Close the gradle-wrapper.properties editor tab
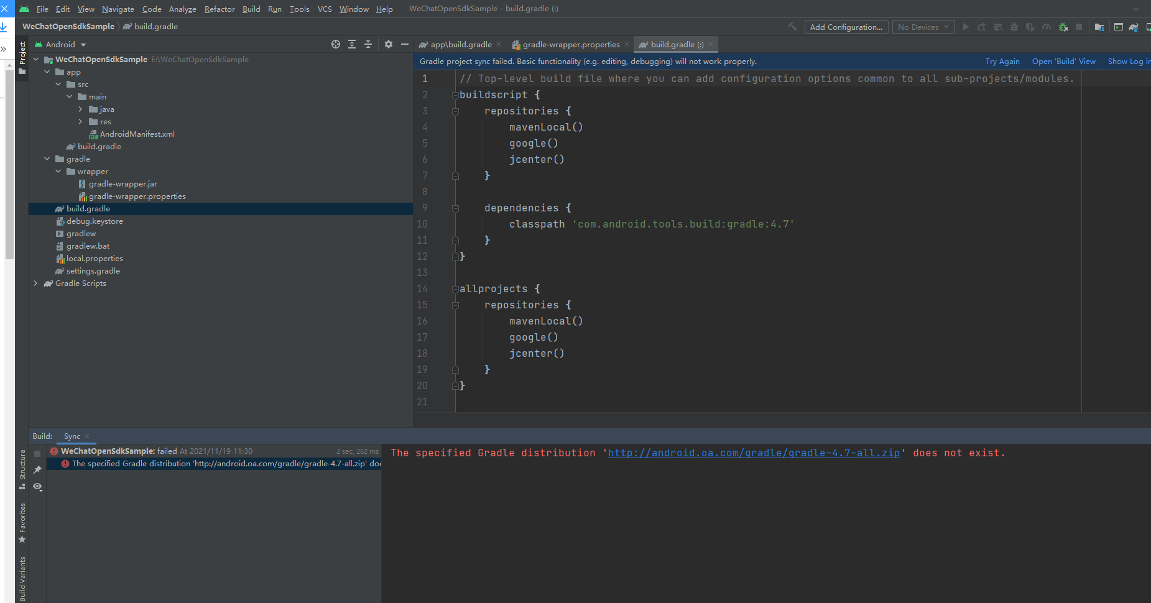The width and height of the screenshot is (1151, 603). coord(627,44)
